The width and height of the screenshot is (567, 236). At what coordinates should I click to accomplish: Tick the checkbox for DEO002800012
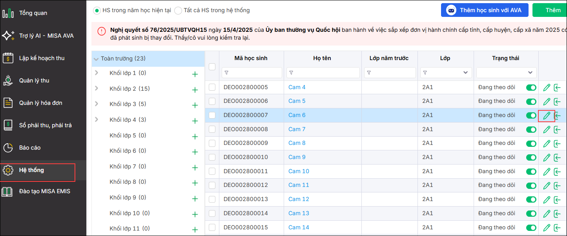coord(212,185)
